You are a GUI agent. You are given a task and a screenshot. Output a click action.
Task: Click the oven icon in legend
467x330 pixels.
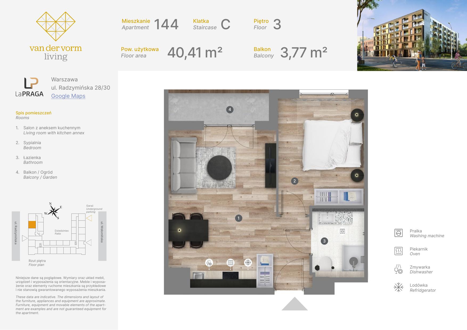point(398,251)
